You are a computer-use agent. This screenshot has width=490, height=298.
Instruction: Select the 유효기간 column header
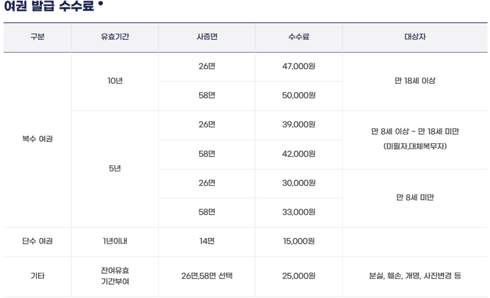(115, 37)
